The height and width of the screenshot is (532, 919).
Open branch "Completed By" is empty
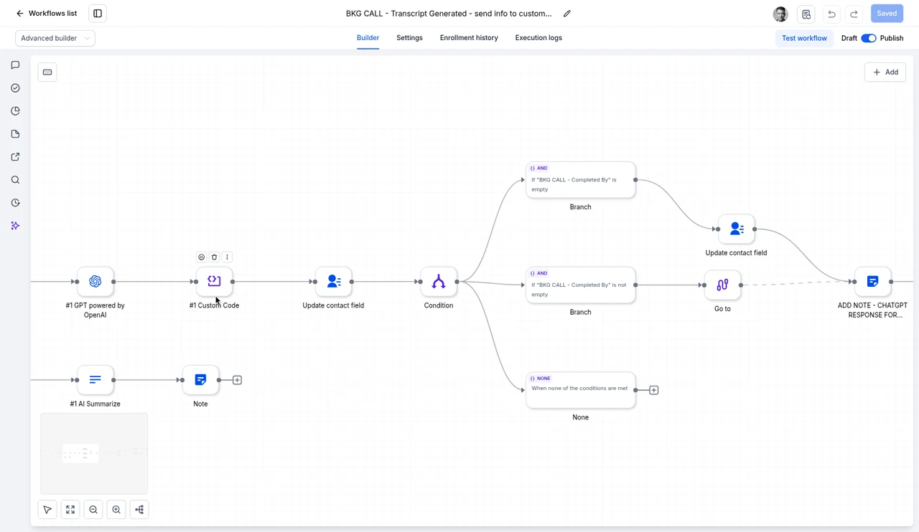[580, 180]
